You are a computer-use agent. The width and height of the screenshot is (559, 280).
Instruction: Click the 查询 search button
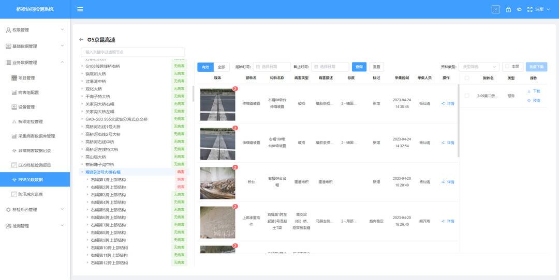click(359, 67)
